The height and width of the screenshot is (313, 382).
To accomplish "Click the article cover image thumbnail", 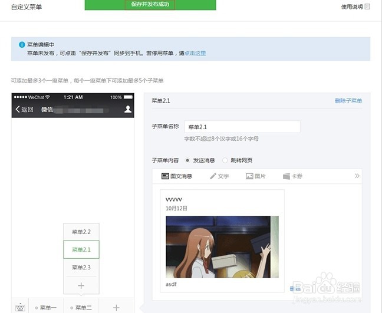I will [222, 247].
